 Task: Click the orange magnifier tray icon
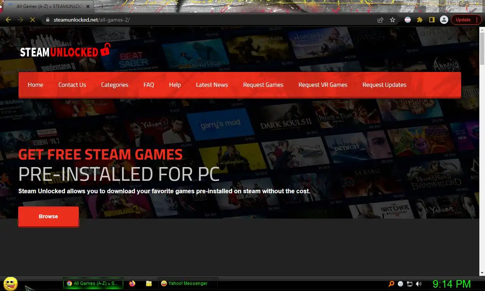391,284
